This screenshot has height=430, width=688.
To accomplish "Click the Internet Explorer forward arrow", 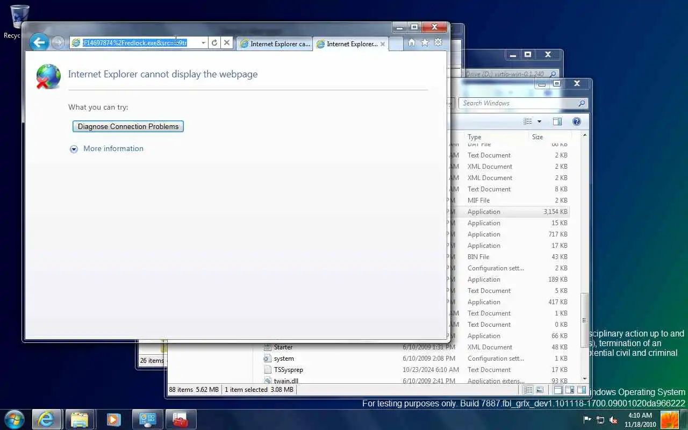I will click(58, 43).
